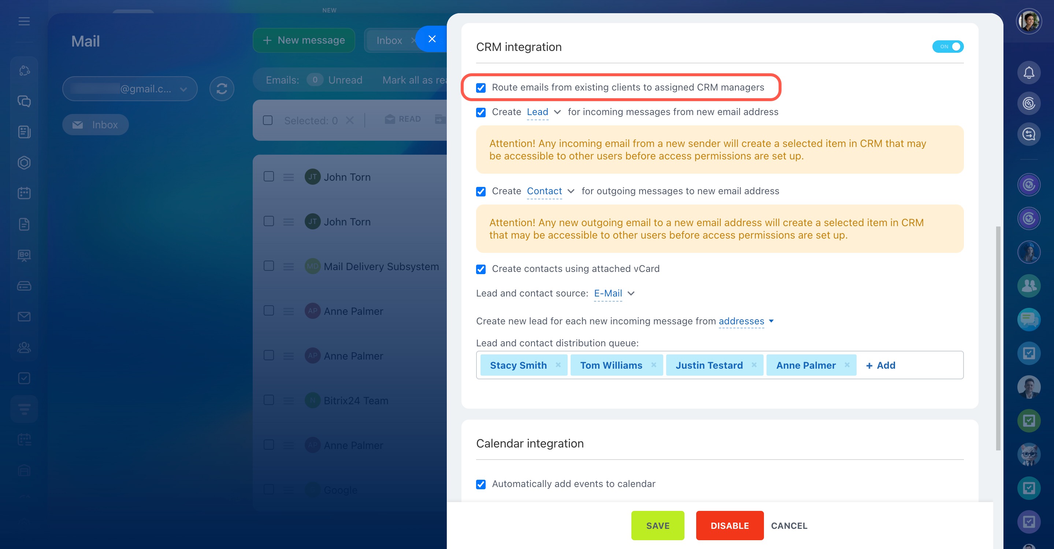The image size is (1054, 549).
Task: Uncheck Route emails to assigned CRM managers
Action: [x=481, y=88]
